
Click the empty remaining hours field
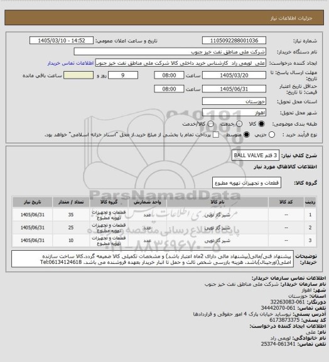point(78,75)
